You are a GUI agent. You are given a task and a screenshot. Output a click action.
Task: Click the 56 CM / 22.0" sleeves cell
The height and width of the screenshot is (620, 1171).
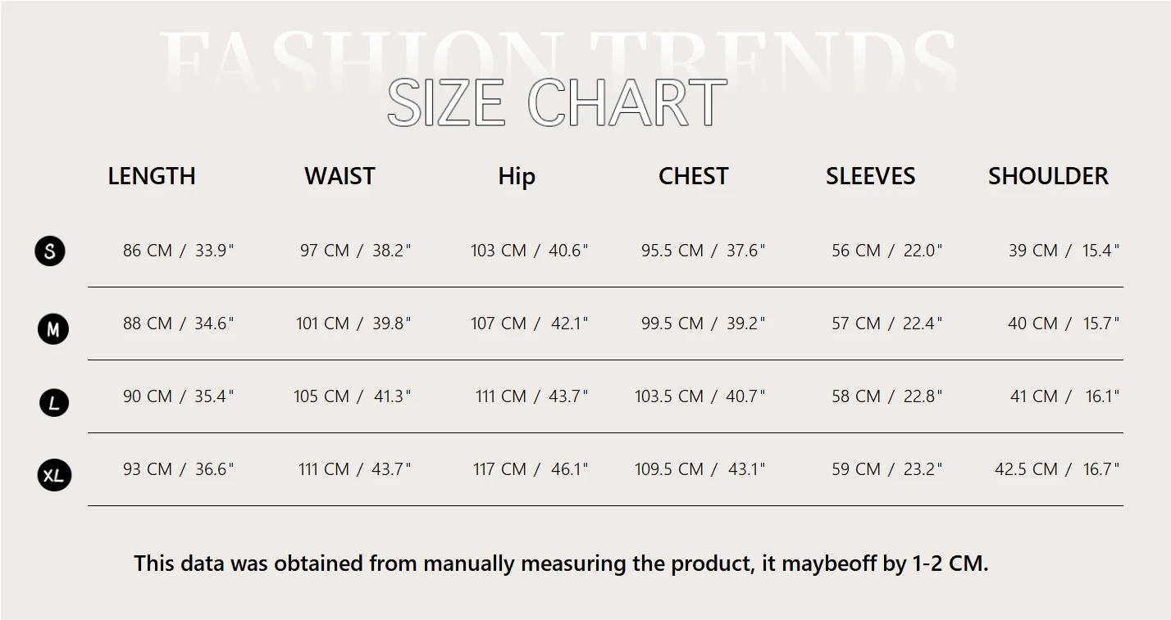click(x=887, y=251)
